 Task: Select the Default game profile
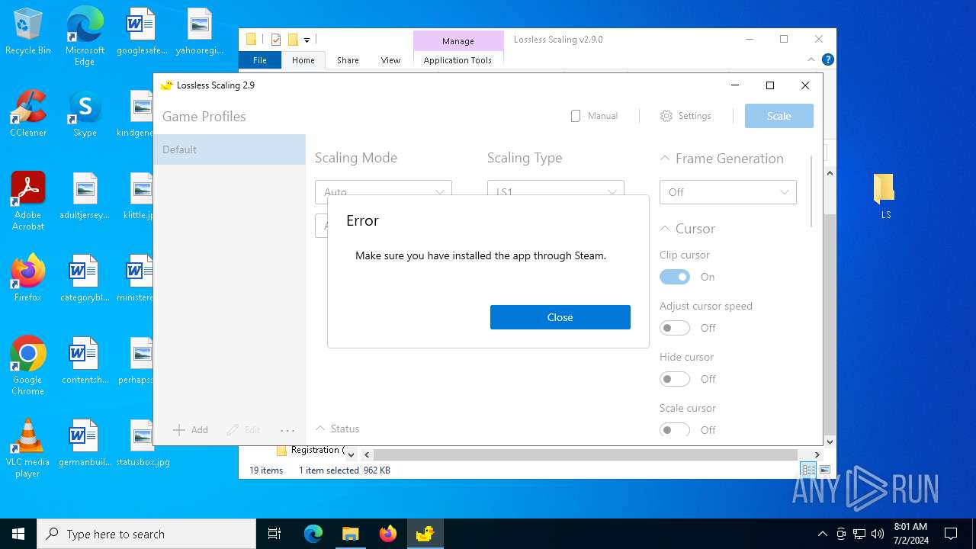[230, 149]
